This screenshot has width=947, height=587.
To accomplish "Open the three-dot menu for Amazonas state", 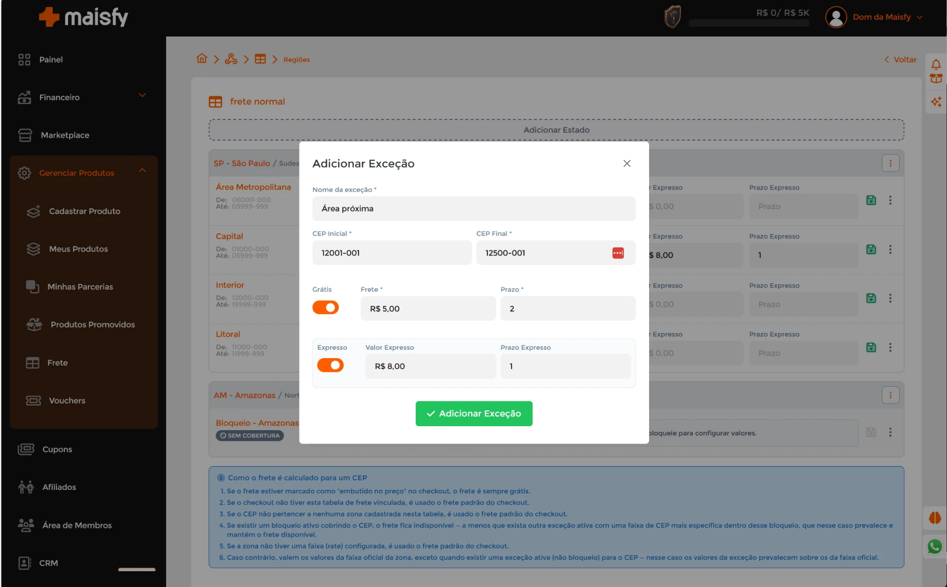I will pyautogui.click(x=890, y=395).
